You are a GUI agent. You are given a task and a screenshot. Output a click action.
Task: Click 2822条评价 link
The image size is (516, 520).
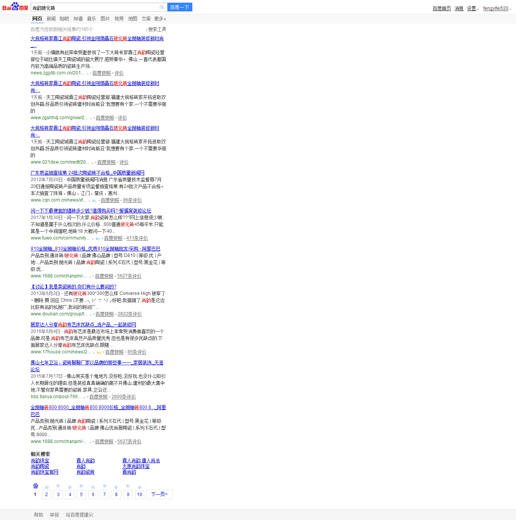[130, 314]
